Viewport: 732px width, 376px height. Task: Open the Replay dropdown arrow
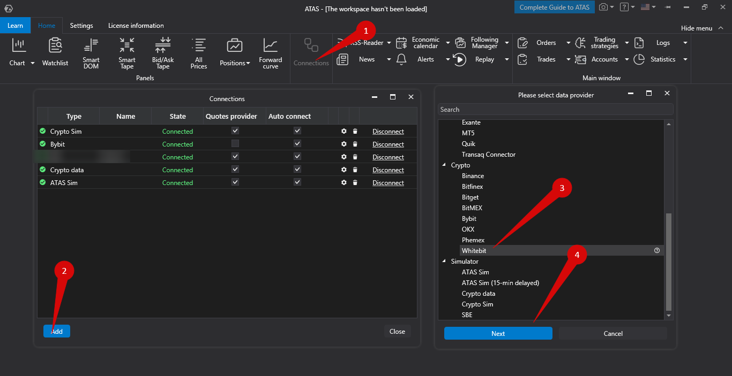point(506,59)
